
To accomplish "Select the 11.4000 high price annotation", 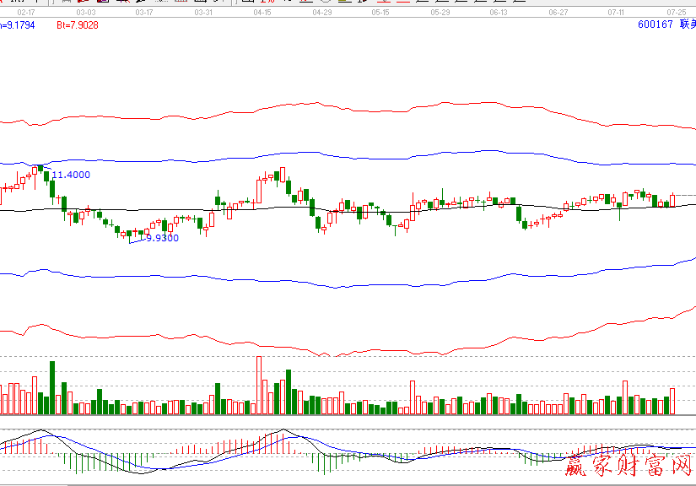I will pos(71,175).
